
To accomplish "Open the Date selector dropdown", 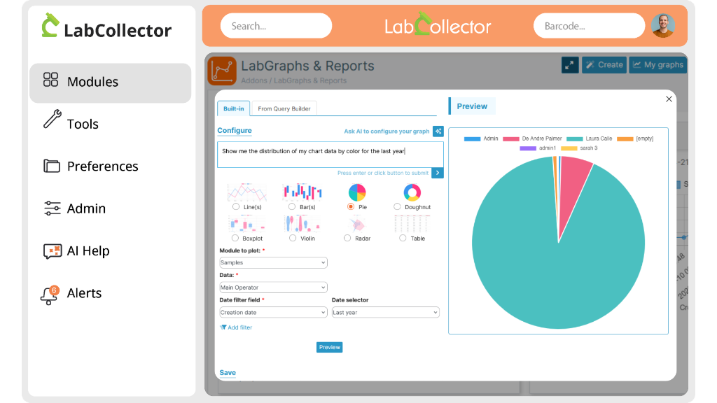I will [386, 313].
